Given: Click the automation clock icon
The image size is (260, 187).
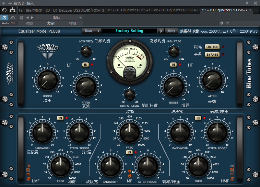Looking at the screenshot, I should pos(5,10).
